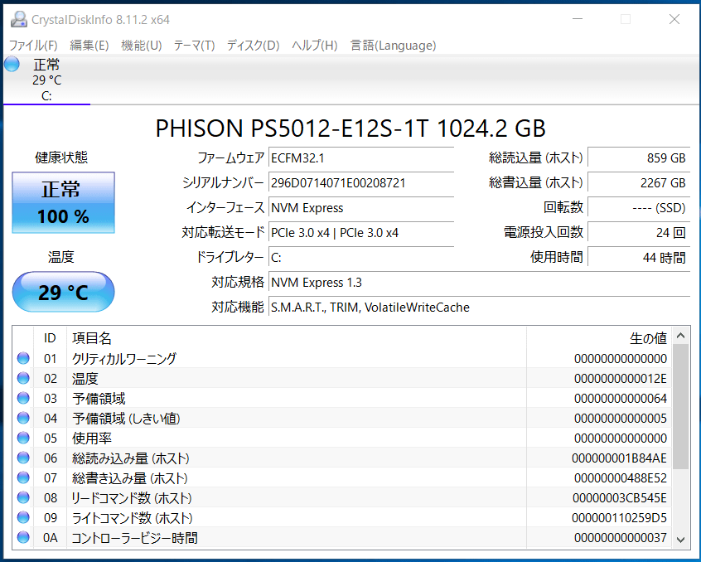This screenshot has height=562, width=701.
Task: Click the 正常 100 % health status button
Action: tap(63, 202)
